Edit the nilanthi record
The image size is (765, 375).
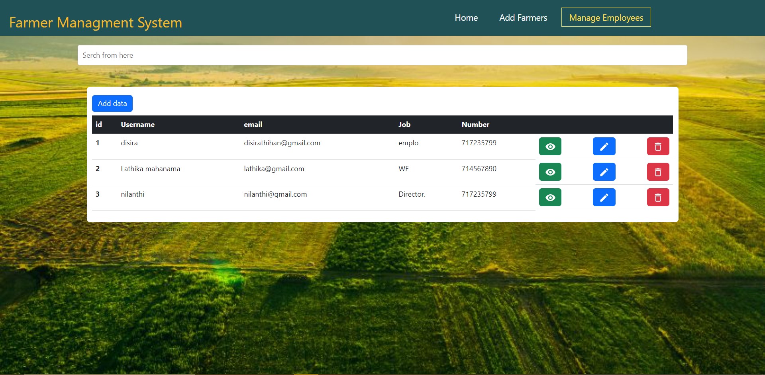point(604,197)
